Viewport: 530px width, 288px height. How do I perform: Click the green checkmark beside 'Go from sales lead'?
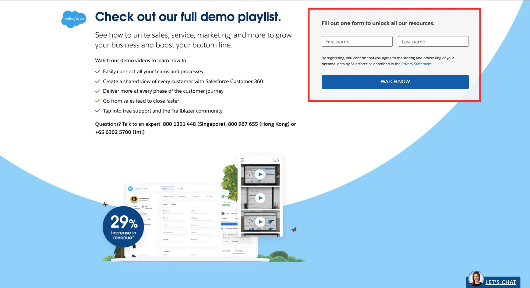pyautogui.click(x=98, y=101)
